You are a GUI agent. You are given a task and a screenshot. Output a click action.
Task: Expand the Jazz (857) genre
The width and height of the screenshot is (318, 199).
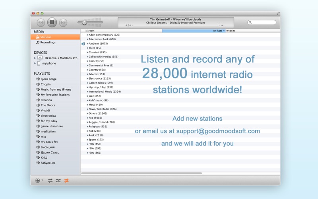(87, 96)
